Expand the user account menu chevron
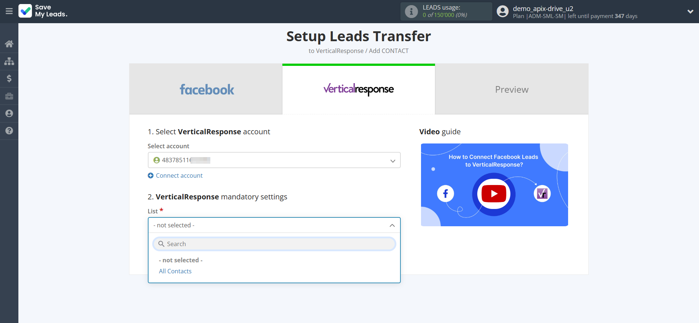The height and width of the screenshot is (323, 699). [690, 11]
